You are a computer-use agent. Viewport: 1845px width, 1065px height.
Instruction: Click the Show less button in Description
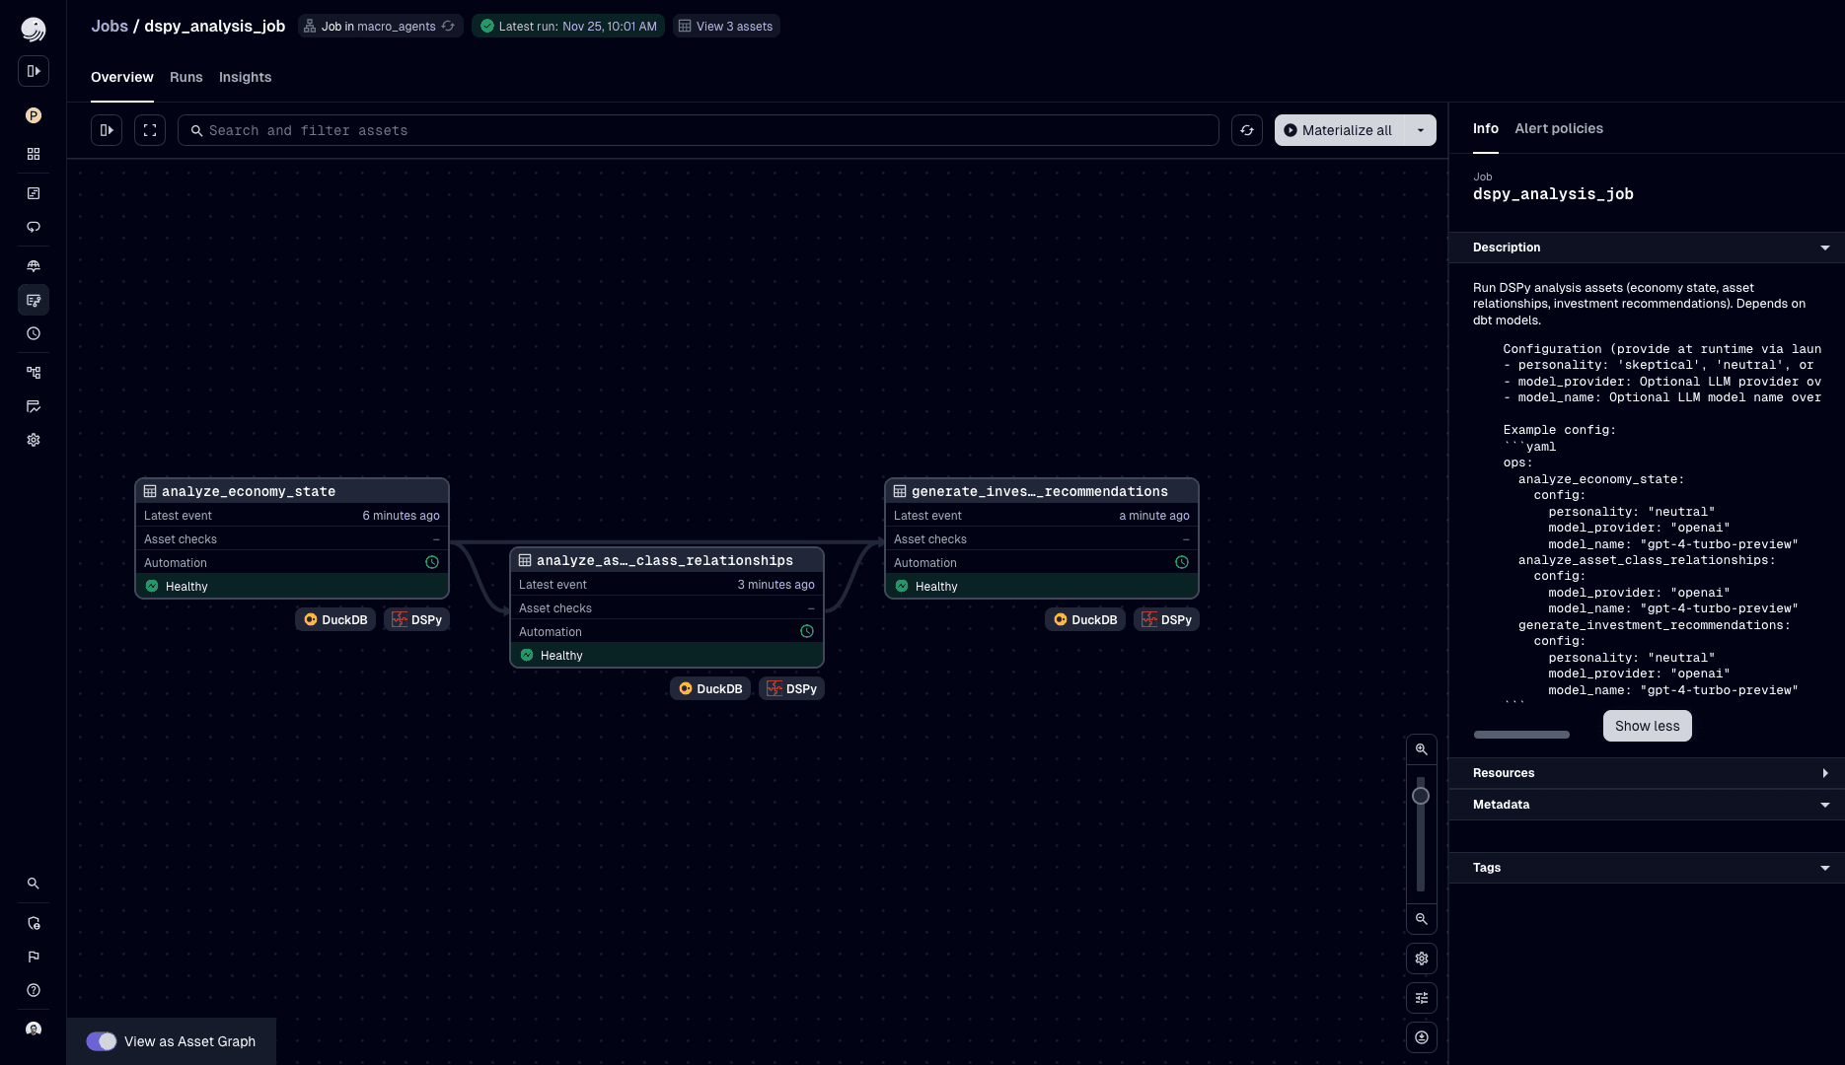(x=1647, y=726)
